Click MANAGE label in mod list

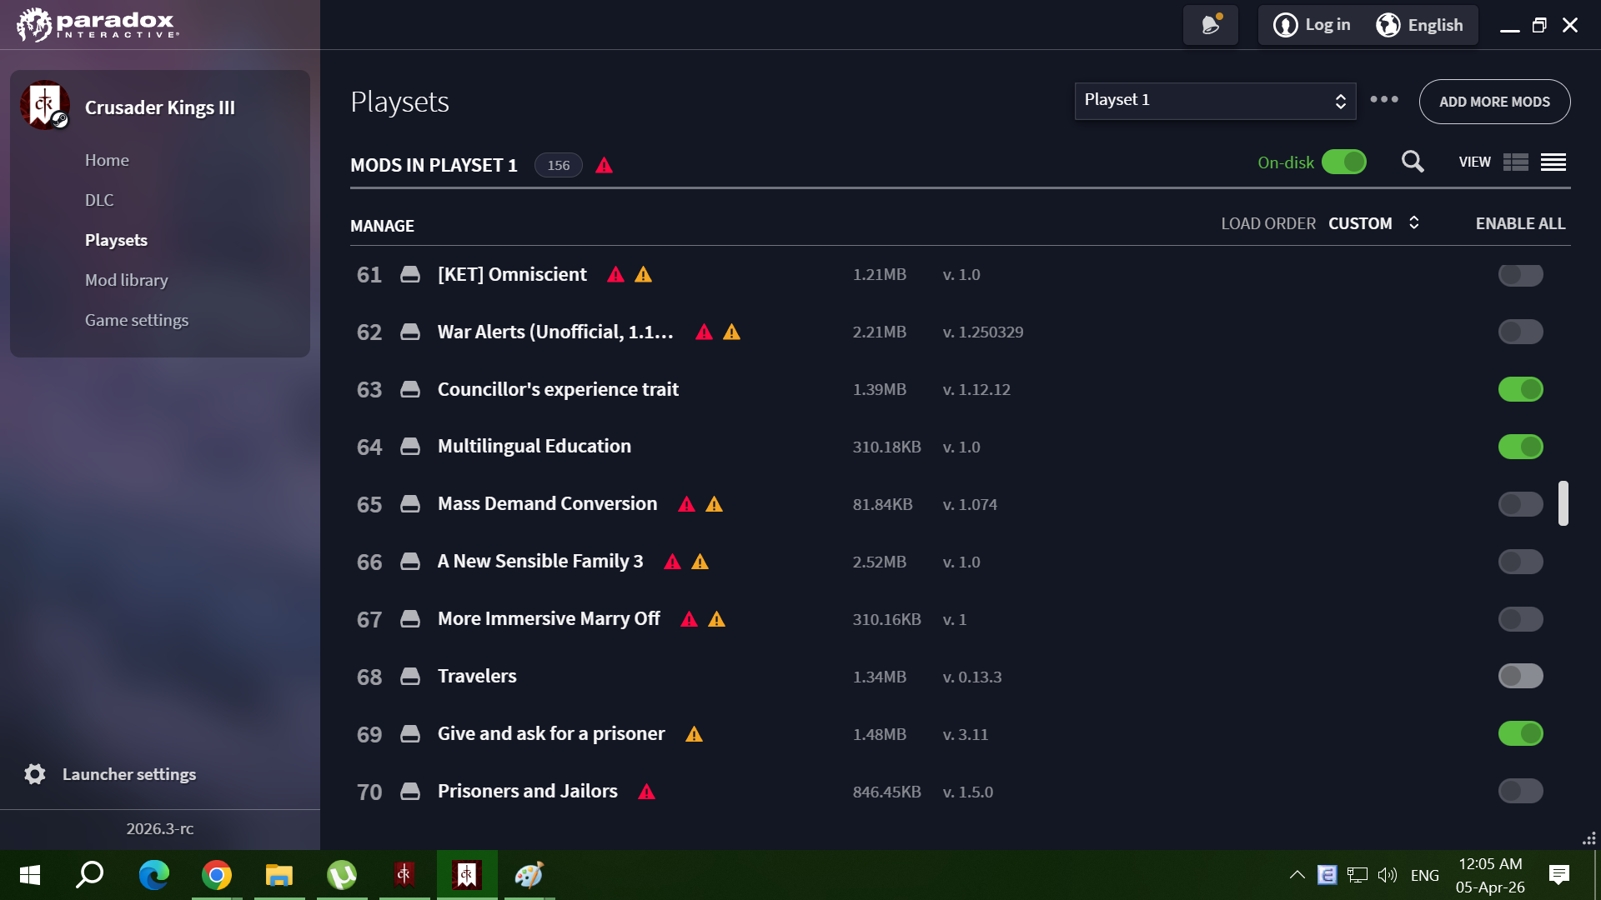pos(382,226)
